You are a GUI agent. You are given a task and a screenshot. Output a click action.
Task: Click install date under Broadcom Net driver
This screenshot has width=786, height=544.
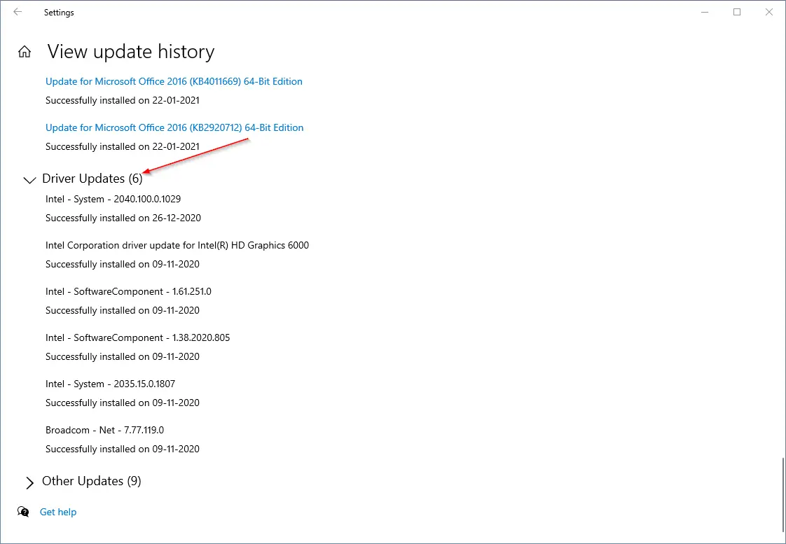tap(123, 449)
